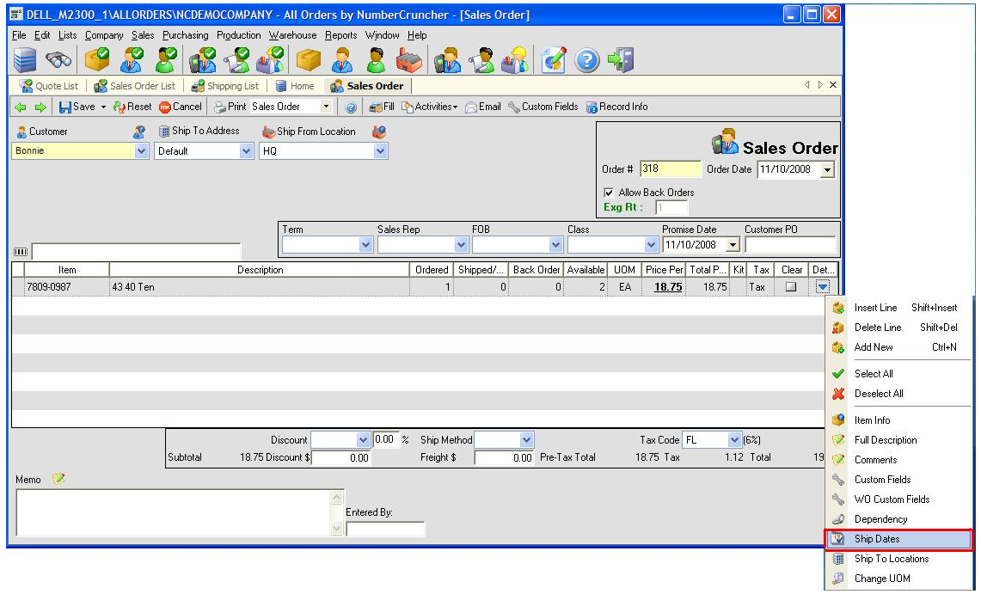Click the blue-suit person with checkmark icon
Screen dimensions: 981x594
coord(132,60)
